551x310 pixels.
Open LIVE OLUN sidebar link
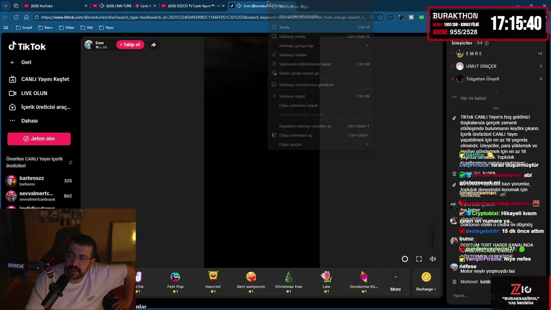[x=28, y=93]
